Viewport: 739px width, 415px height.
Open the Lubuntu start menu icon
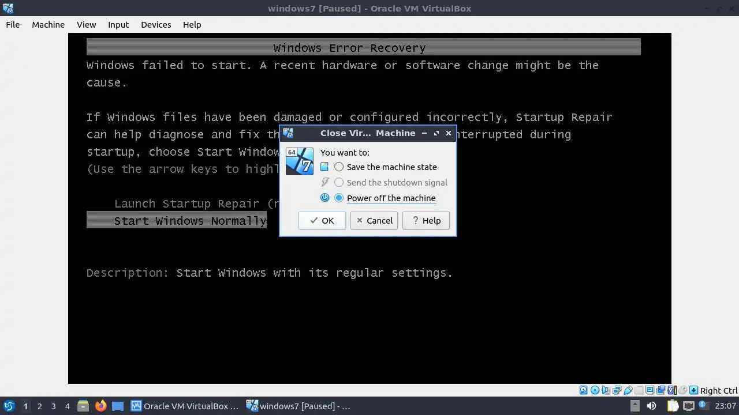click(9, 406)
